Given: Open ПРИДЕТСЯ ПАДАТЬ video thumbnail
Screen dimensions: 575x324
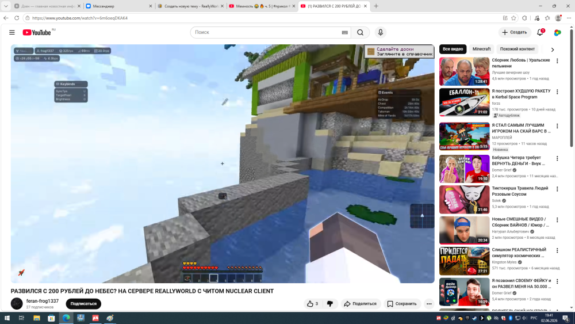Looking at the screenshot, I should click(x=464, y=261).
